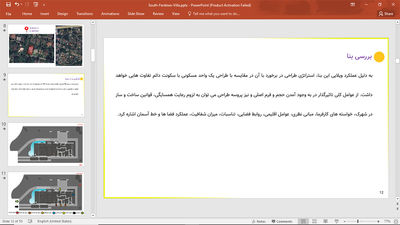This screenshot has height=225, width=400.
Task: Click the Redo icon
Action: click(x=27, y=4)
